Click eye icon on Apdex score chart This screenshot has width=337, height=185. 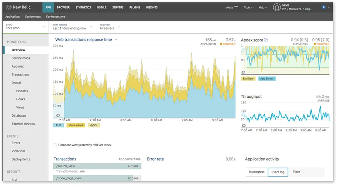[x=244, y=72]
